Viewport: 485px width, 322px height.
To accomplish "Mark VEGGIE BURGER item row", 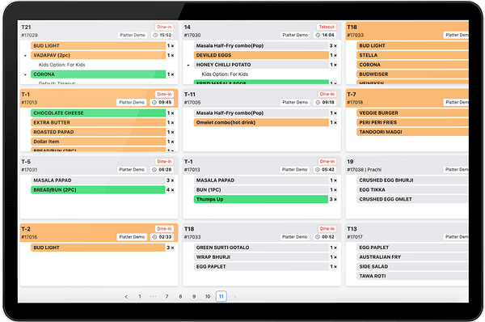I will point(412,113).
